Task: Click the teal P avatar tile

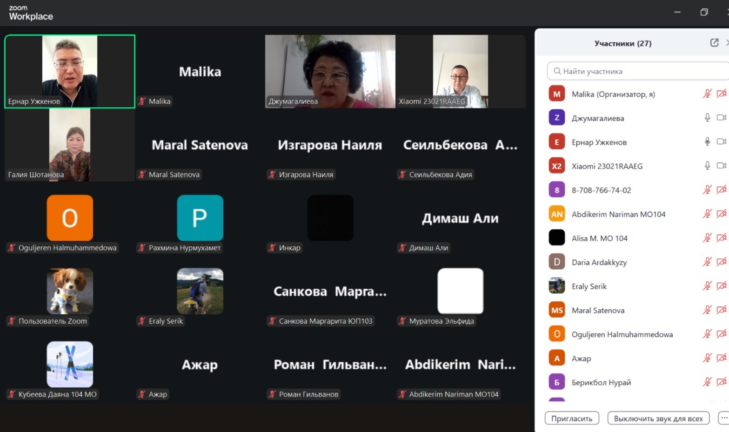Action: [200, 218]
